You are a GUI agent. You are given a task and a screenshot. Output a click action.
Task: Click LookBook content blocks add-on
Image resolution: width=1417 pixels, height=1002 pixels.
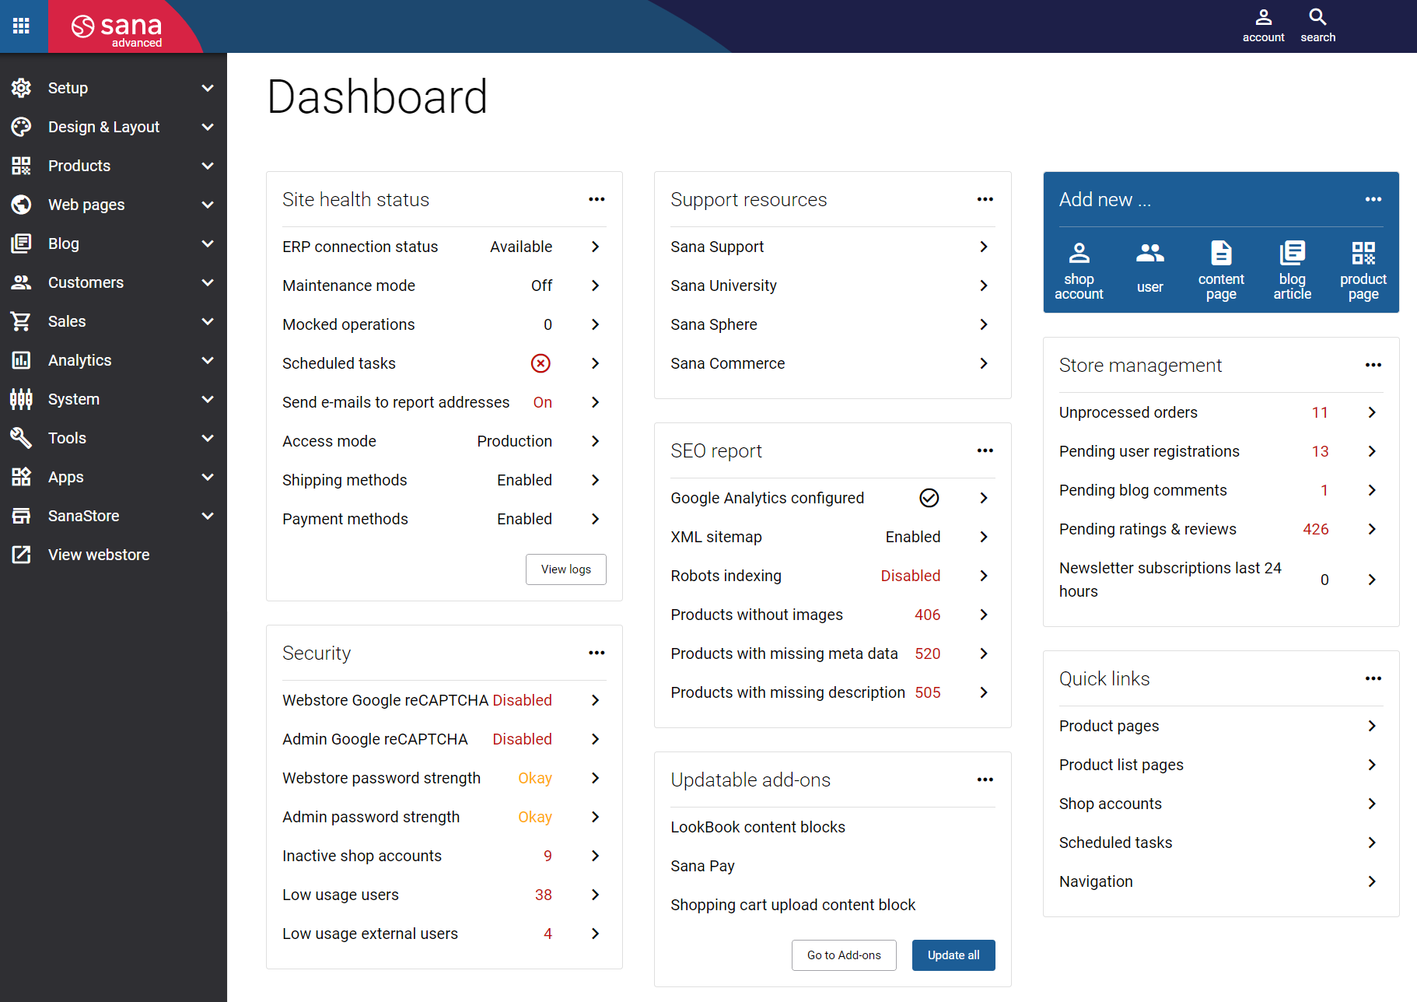757,827
